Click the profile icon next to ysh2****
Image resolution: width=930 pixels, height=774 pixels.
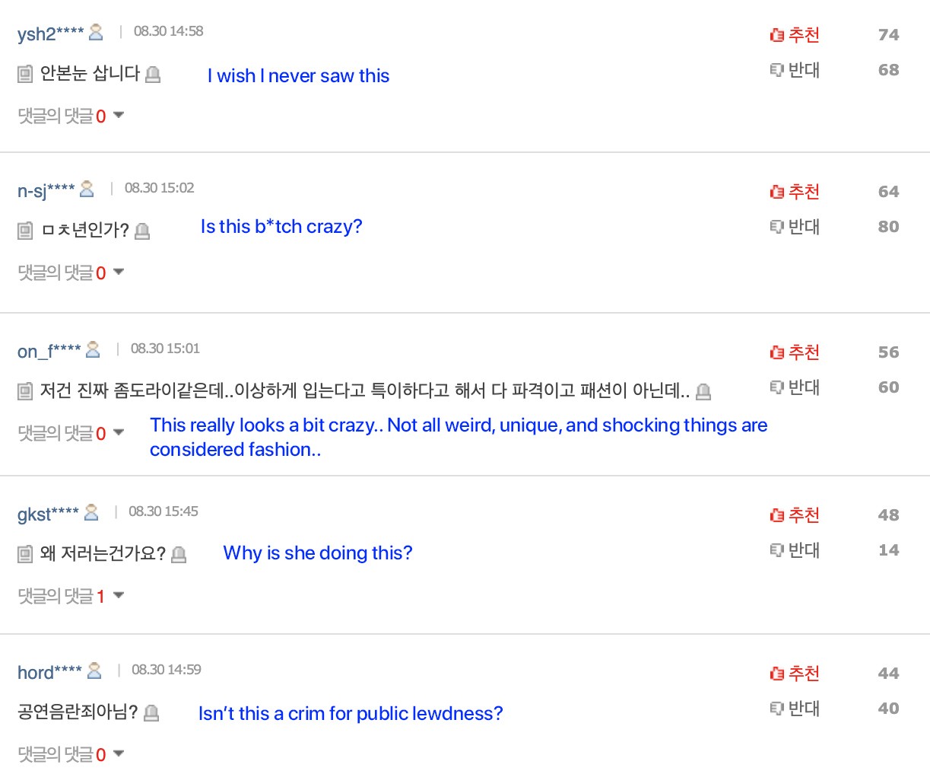tap(96, 32)
